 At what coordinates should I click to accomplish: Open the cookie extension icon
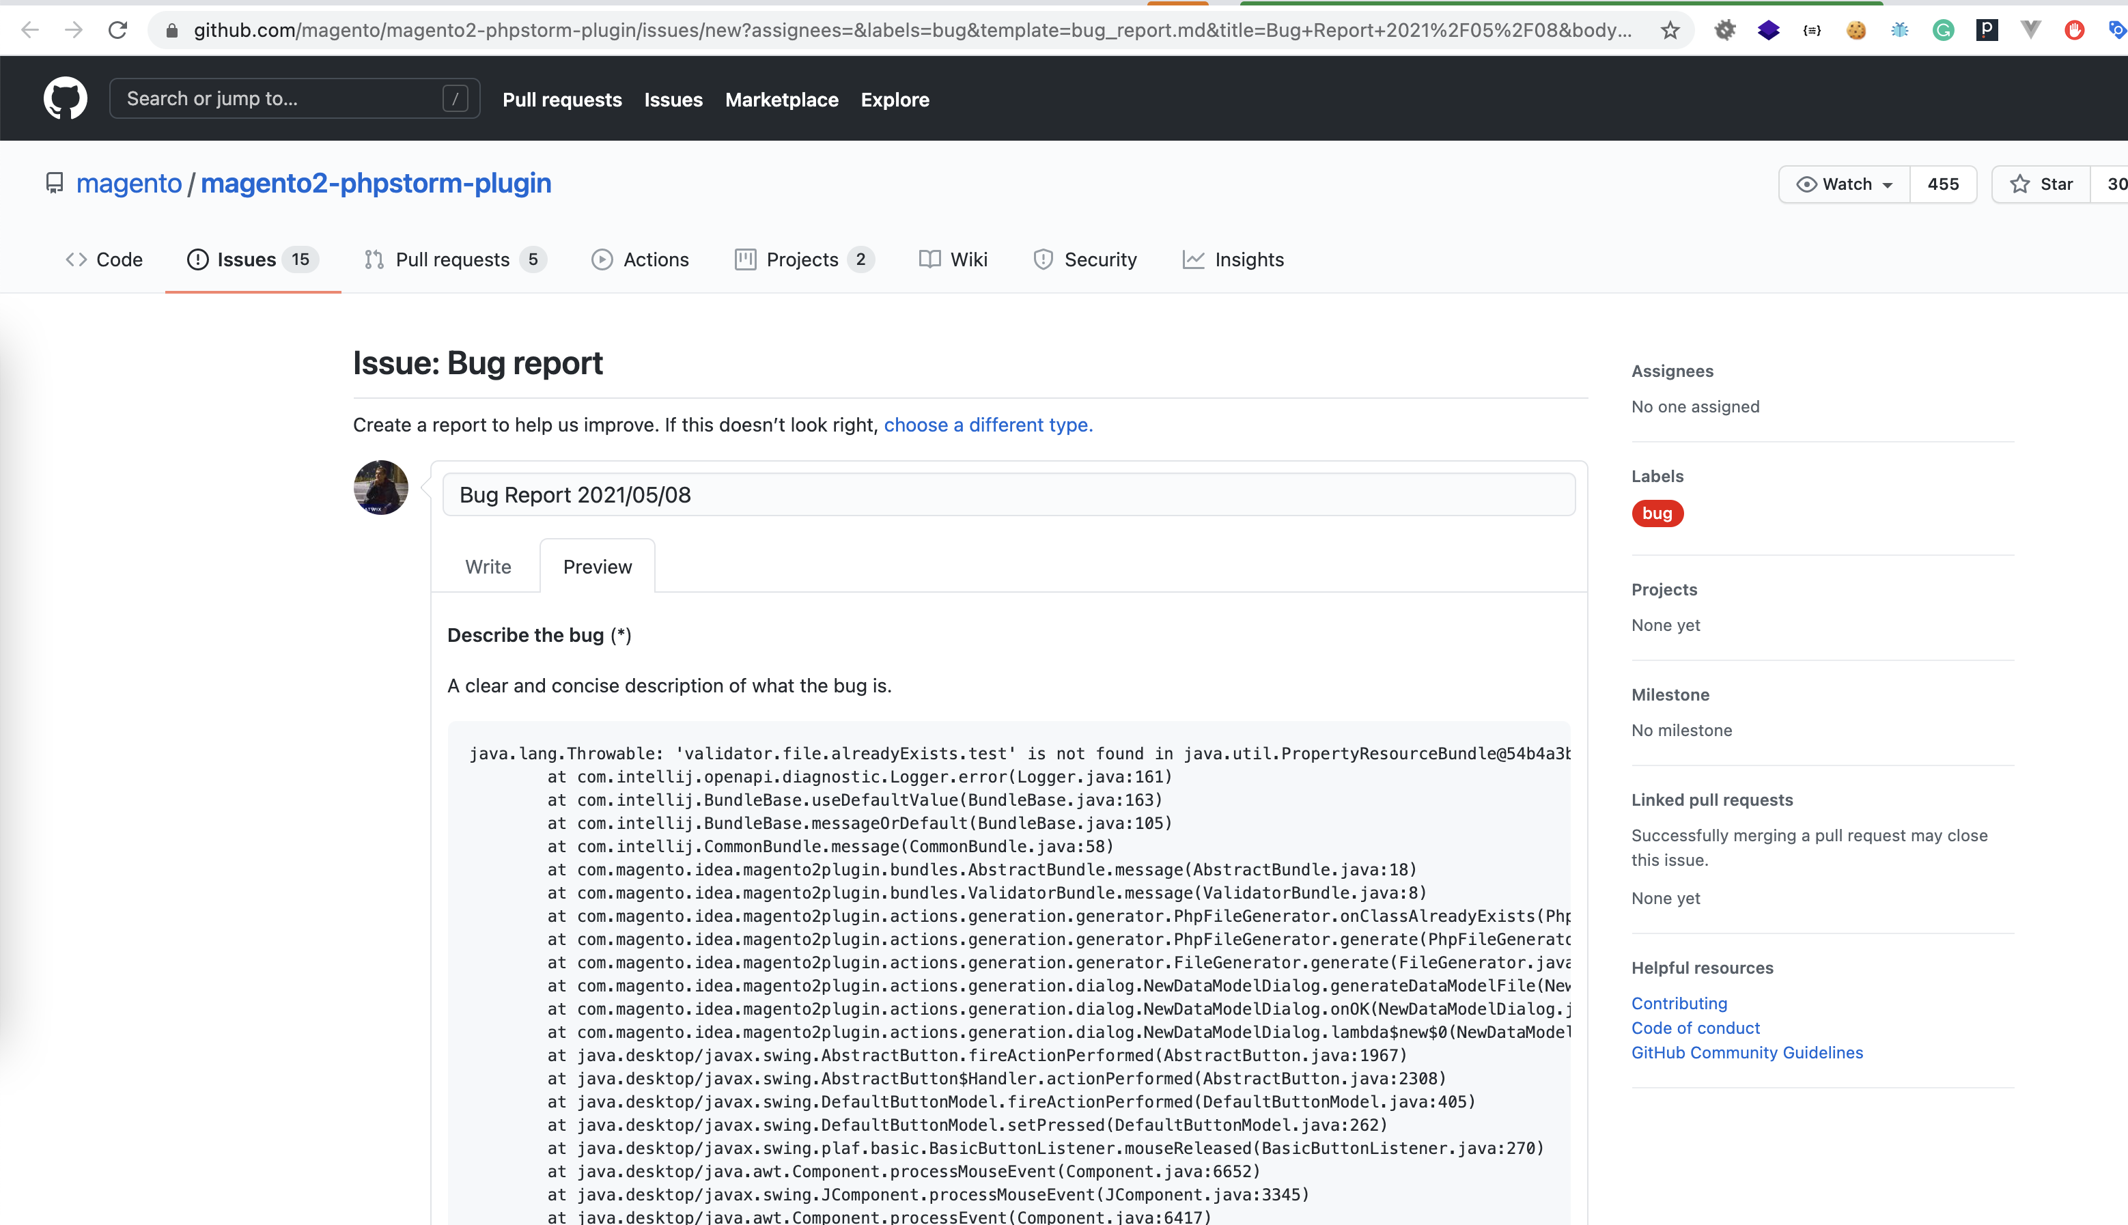coord(1856,30)
